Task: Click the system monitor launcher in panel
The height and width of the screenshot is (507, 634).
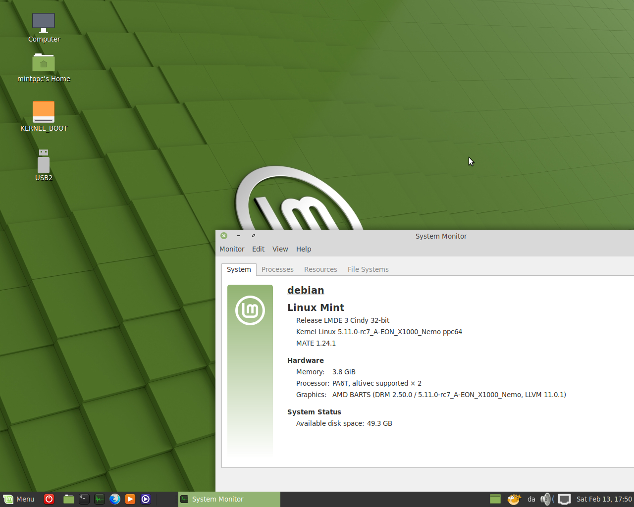Action: (100, 499)
